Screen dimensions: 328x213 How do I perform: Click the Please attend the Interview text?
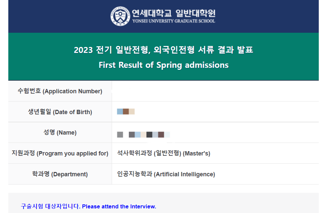(x=119, y=206)
